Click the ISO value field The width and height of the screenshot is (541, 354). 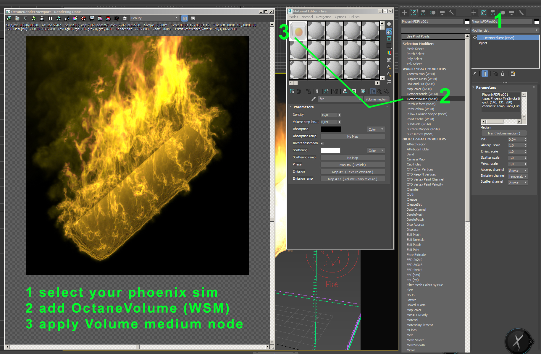[x=516, y=139]
